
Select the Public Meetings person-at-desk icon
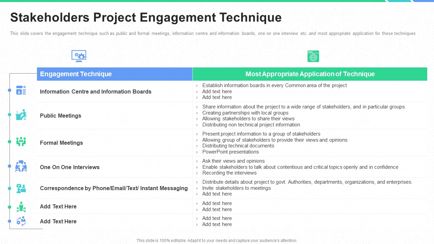point(21,115)
